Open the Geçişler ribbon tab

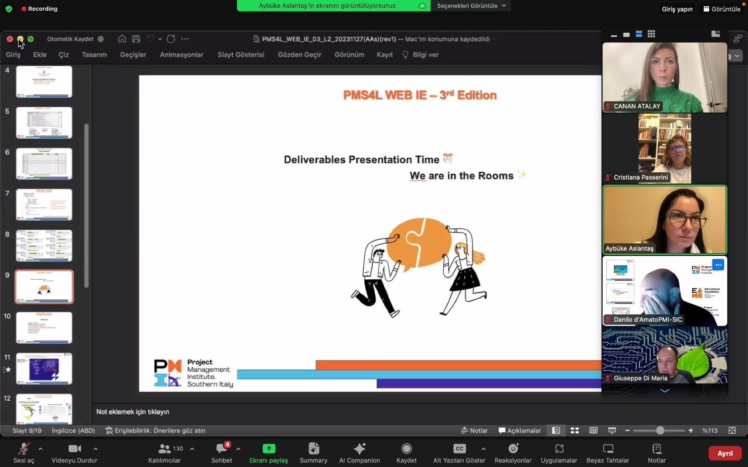[133, 55]
